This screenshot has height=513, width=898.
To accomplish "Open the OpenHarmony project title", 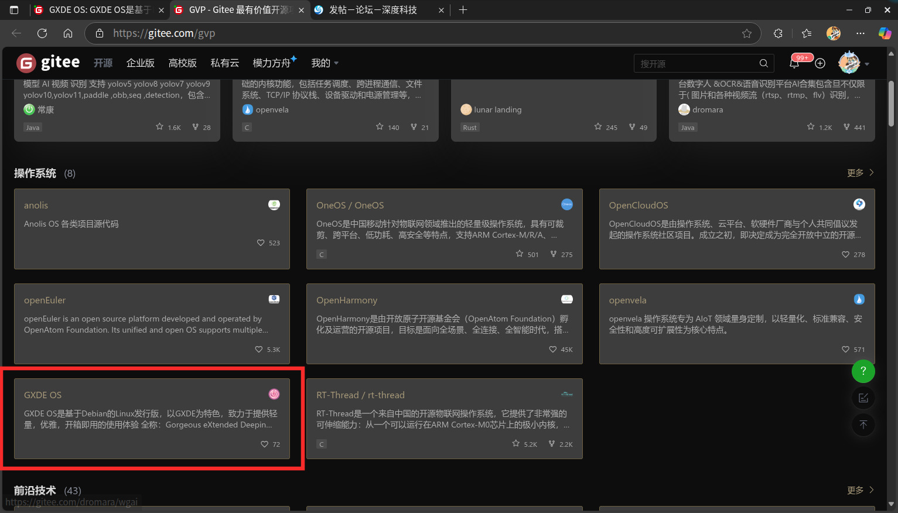I will tap(347, 300).
